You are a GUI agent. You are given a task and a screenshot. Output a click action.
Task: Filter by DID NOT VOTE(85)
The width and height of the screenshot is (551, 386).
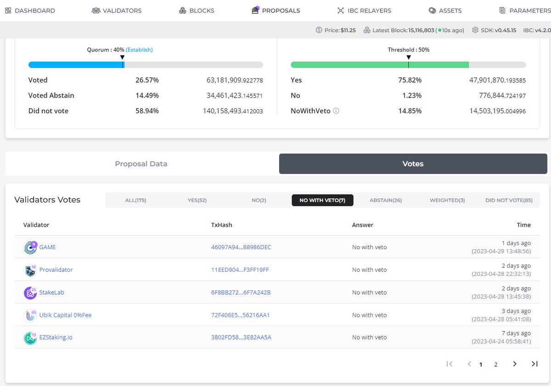point(509,200)
